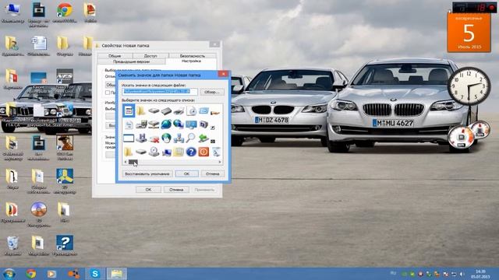Open the blue question mark desktop shortcut
Image resolution: width=499 pixels, height=280 pixels.
(x=65, y=245)
